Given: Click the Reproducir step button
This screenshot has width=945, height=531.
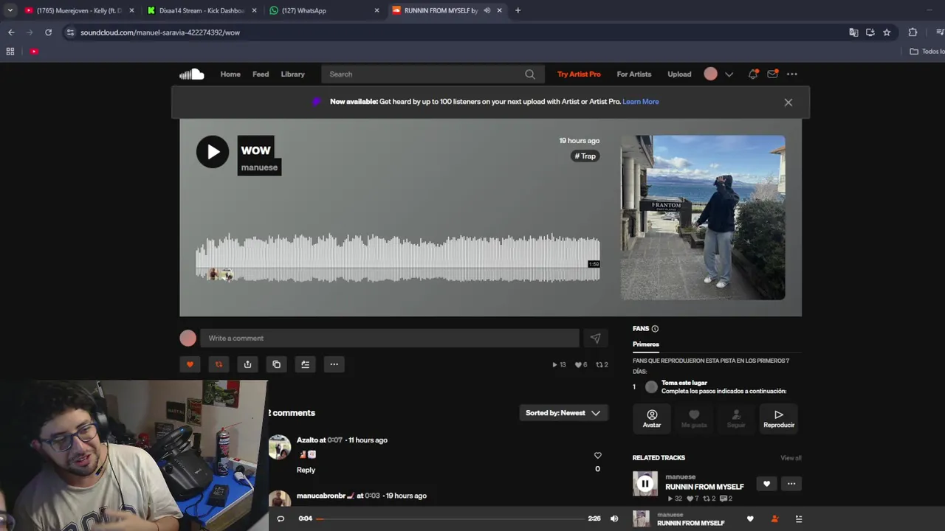Looking at the screenshot, I should pyautogui.click(x=779, y=418).
